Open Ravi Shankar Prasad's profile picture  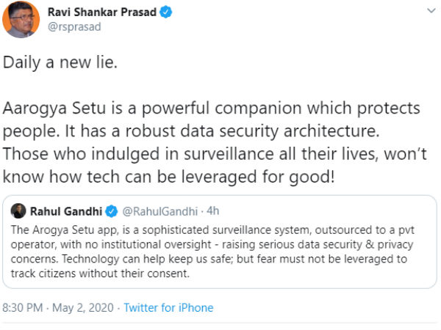click(x=21, y=20)
